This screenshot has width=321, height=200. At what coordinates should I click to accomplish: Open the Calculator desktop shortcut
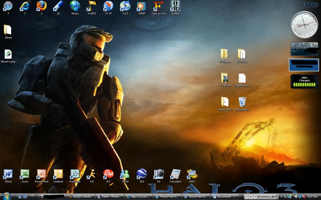(x=175, y=174)
